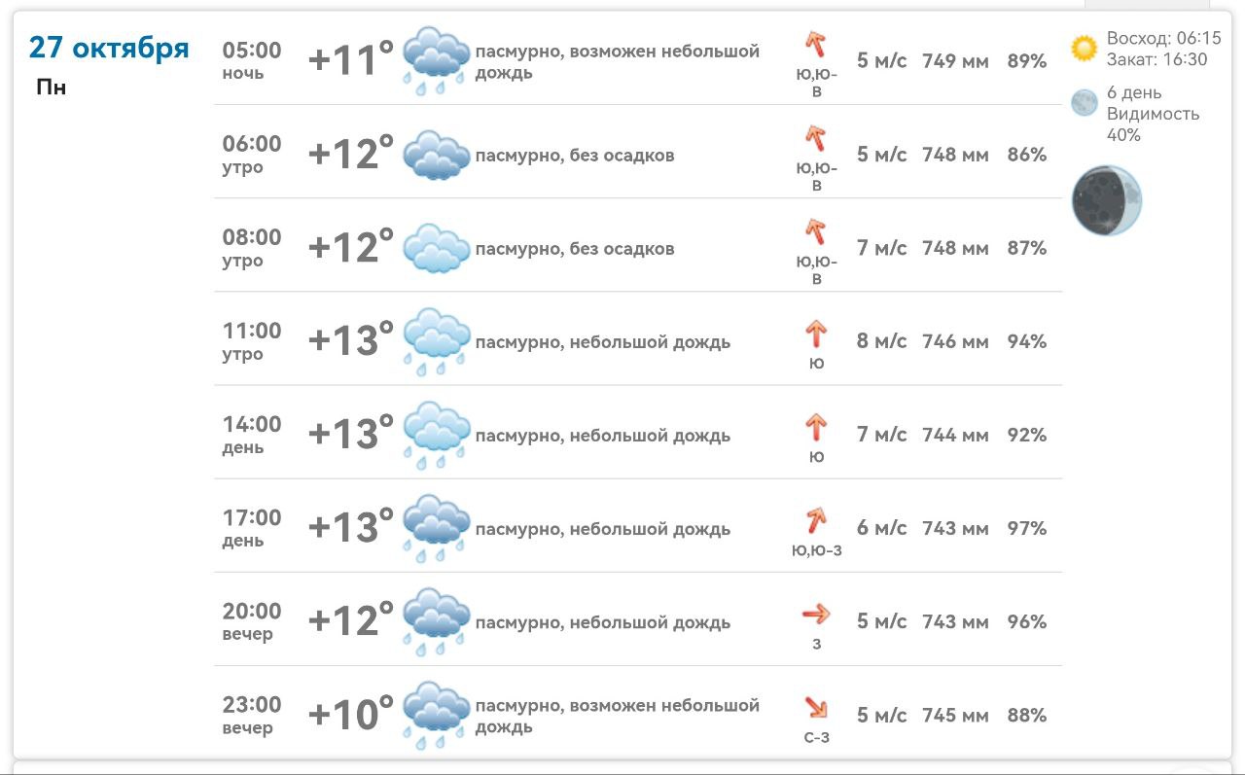Click the 23:00 rainy cloud icon

point(437,715)
